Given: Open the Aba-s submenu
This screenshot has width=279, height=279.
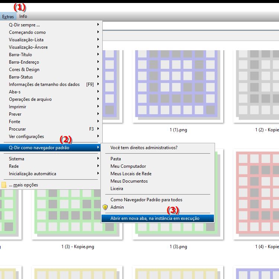Looking at the screenshot, I should coord(51,92).
